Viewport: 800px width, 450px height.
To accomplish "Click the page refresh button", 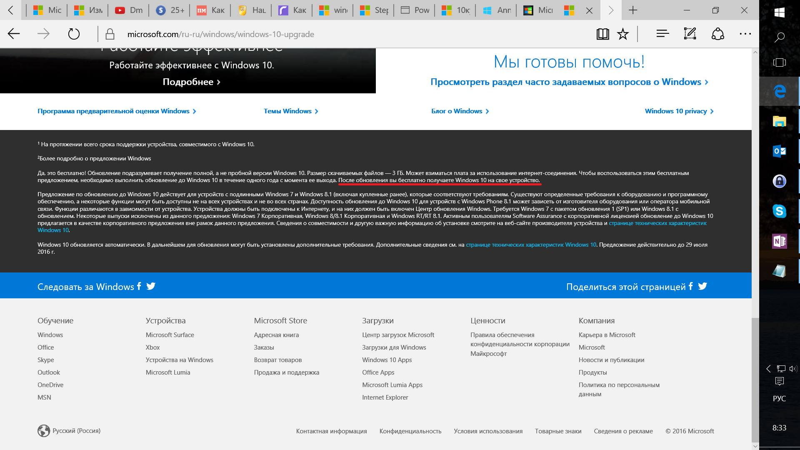I will [75, 33].
